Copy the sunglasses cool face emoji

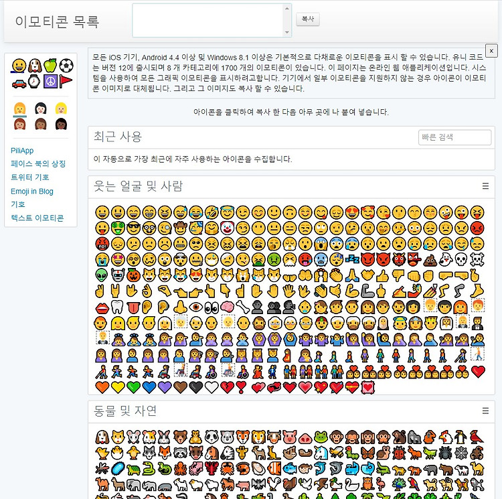(x=133, y=228)
